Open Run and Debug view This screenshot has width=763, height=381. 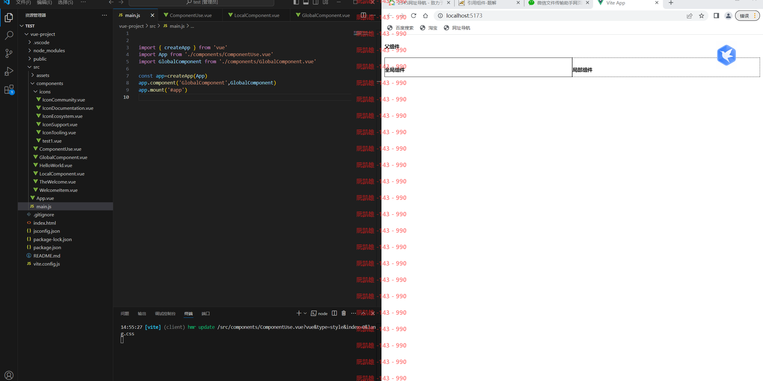pyautogui.click(x=9, y=71)
